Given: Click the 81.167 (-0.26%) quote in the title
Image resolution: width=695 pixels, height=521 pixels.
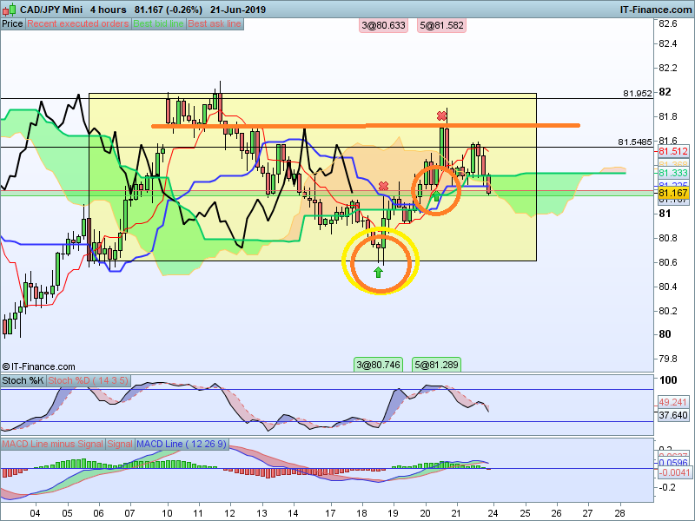Looking at the screenshot, I should (x=167, y=10).
